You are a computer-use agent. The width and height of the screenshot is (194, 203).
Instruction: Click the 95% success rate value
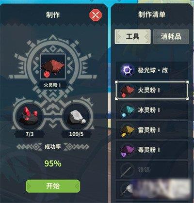click(x=53, y=163)
